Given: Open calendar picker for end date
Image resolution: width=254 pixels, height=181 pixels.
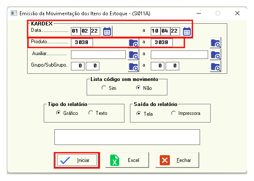Looking at the screenshot, I should 187,31.
